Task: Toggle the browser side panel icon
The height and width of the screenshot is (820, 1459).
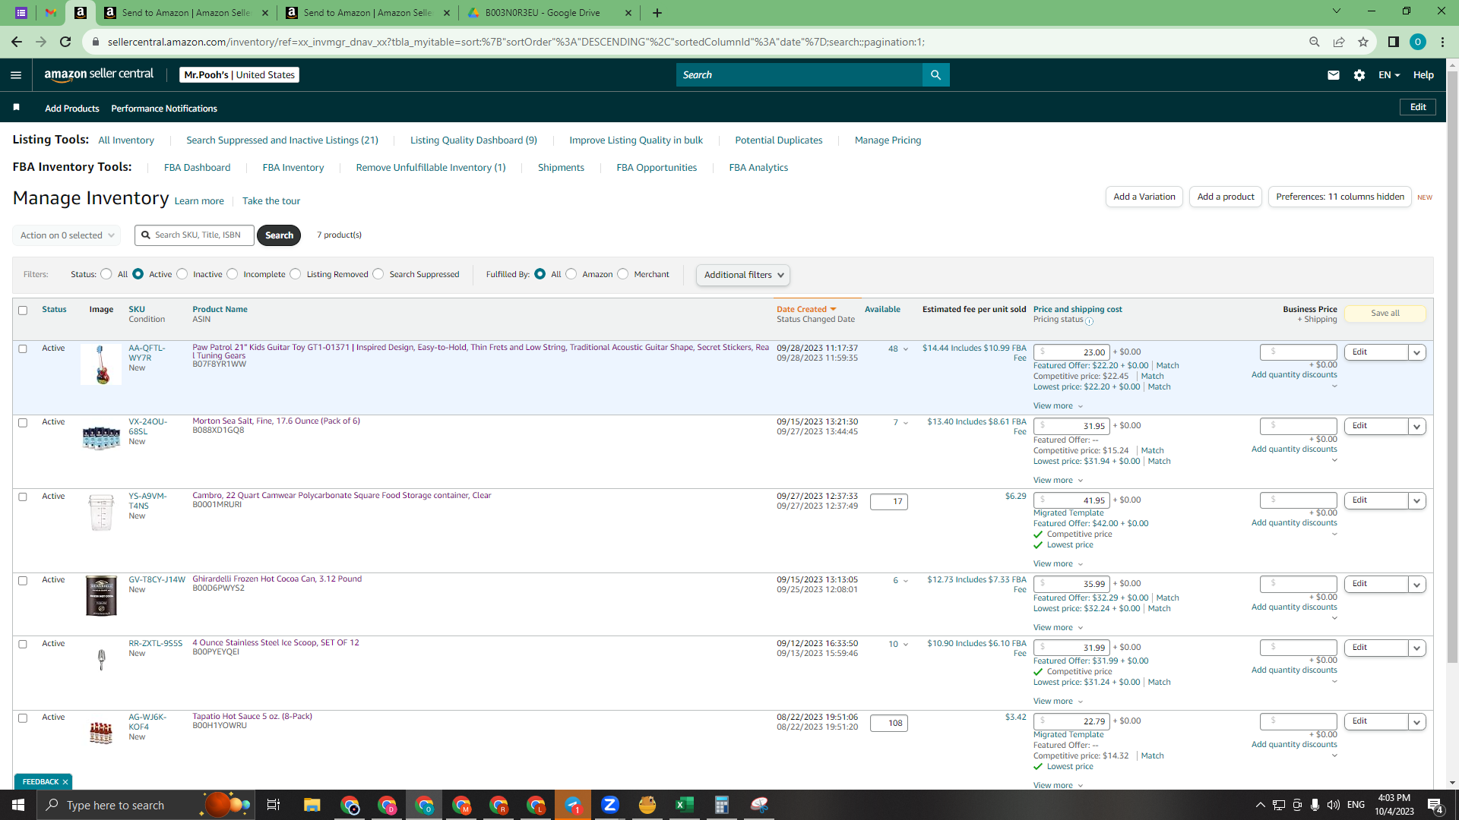Action: [x=1393, y=42]
